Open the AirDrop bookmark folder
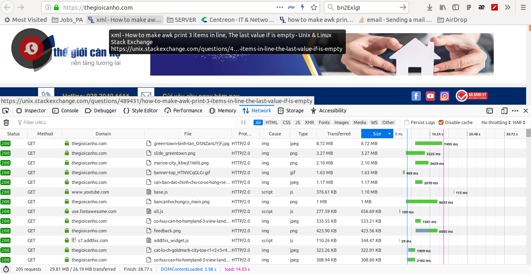 (x=452, y=19)
